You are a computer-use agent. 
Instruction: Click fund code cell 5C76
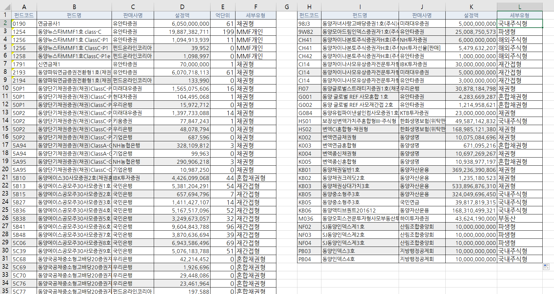(x=24, y=283)
